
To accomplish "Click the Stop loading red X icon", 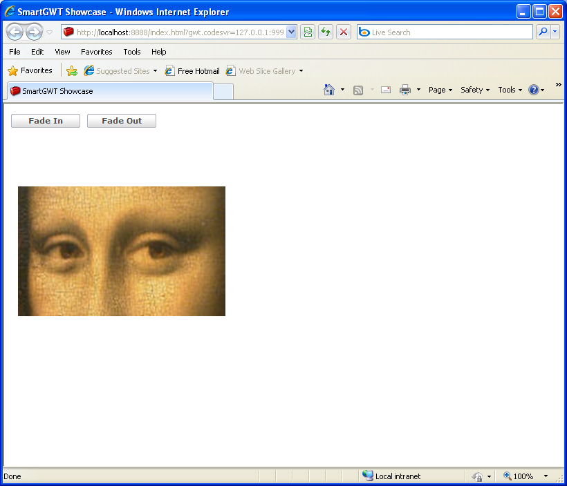I will [344, 32].
